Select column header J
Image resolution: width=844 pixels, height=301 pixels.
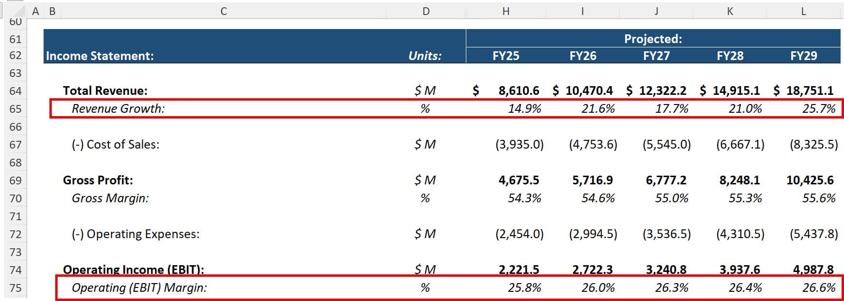click(x=656, y=11)
